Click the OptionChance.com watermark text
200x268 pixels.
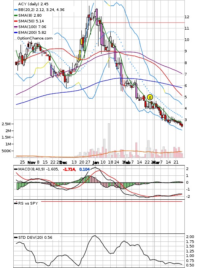[x=35, y=38]
